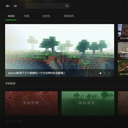The width and height of the screenshot is (128, 128).
Task: Select the second carousel indicator dot
Action: [x=105, y=73]
